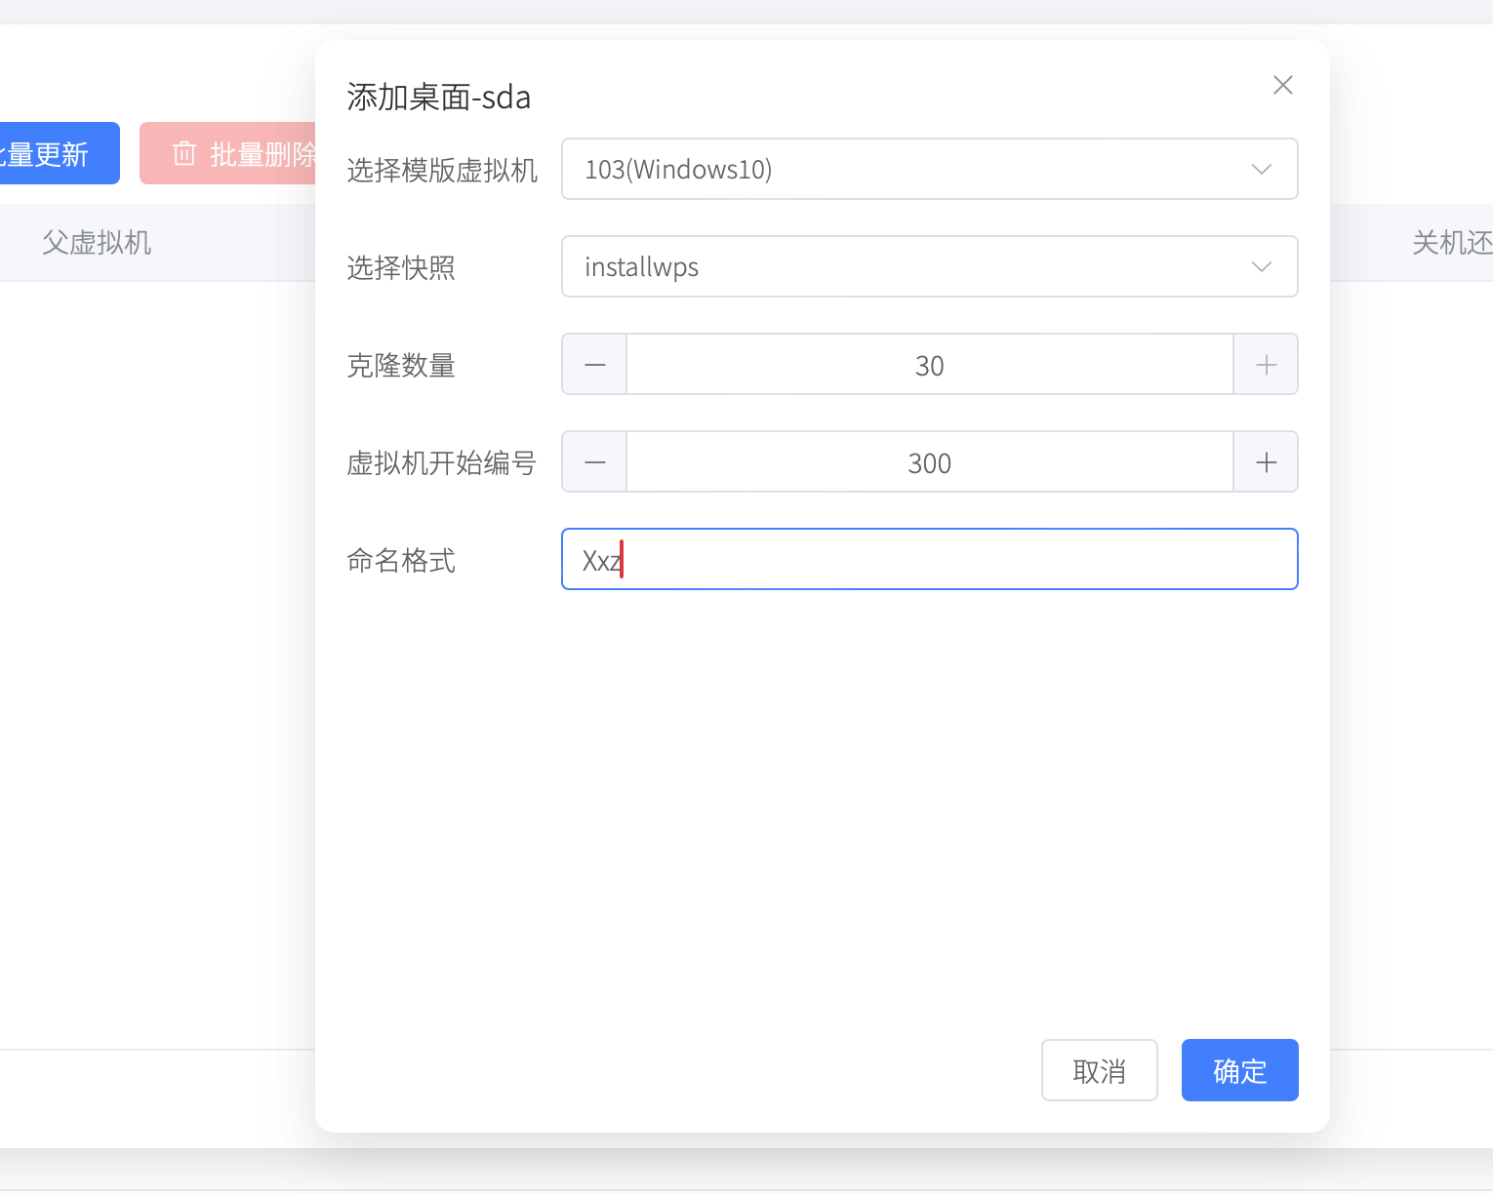Click the 命名格式 text input field
This screenshot has height=1194, width=1493.
click(x=929, y=559)
